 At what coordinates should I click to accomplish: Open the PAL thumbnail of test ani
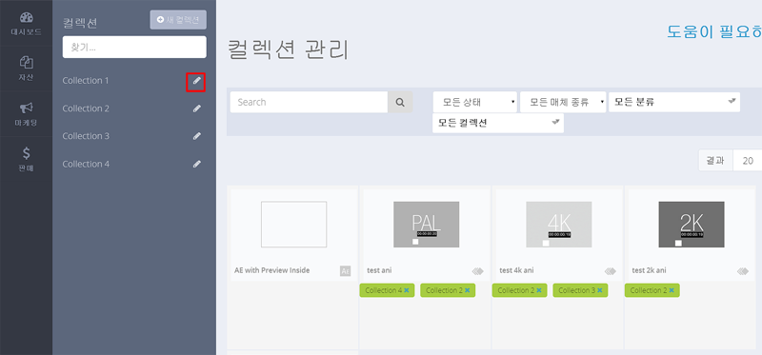pyautogui.click(x=426, y=225)
